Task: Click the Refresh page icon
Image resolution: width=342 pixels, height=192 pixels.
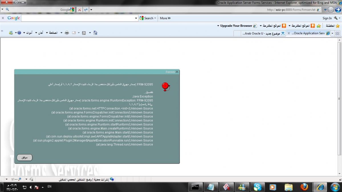Action: tap(85, 10)
